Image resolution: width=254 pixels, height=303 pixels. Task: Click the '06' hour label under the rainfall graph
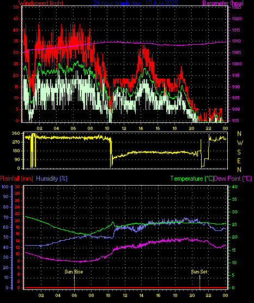pyautogui.click(x=74, y=295)
